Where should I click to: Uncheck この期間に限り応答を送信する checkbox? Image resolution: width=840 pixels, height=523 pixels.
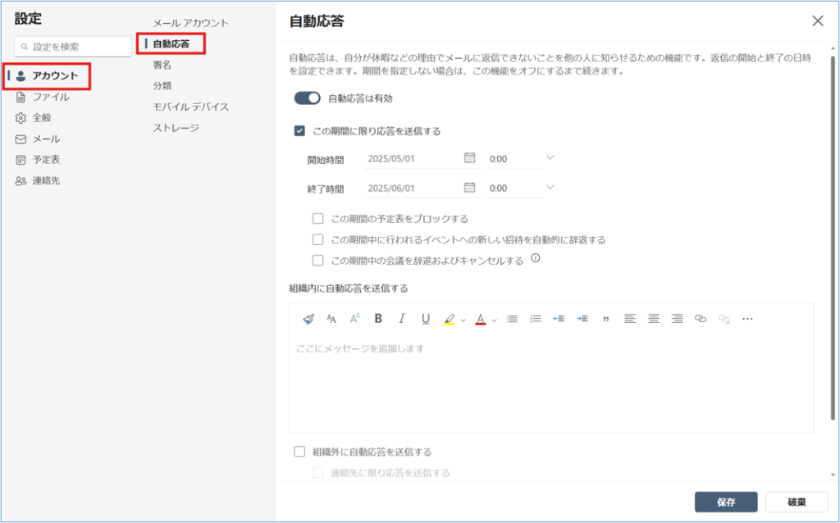click(x=300, y=130)
